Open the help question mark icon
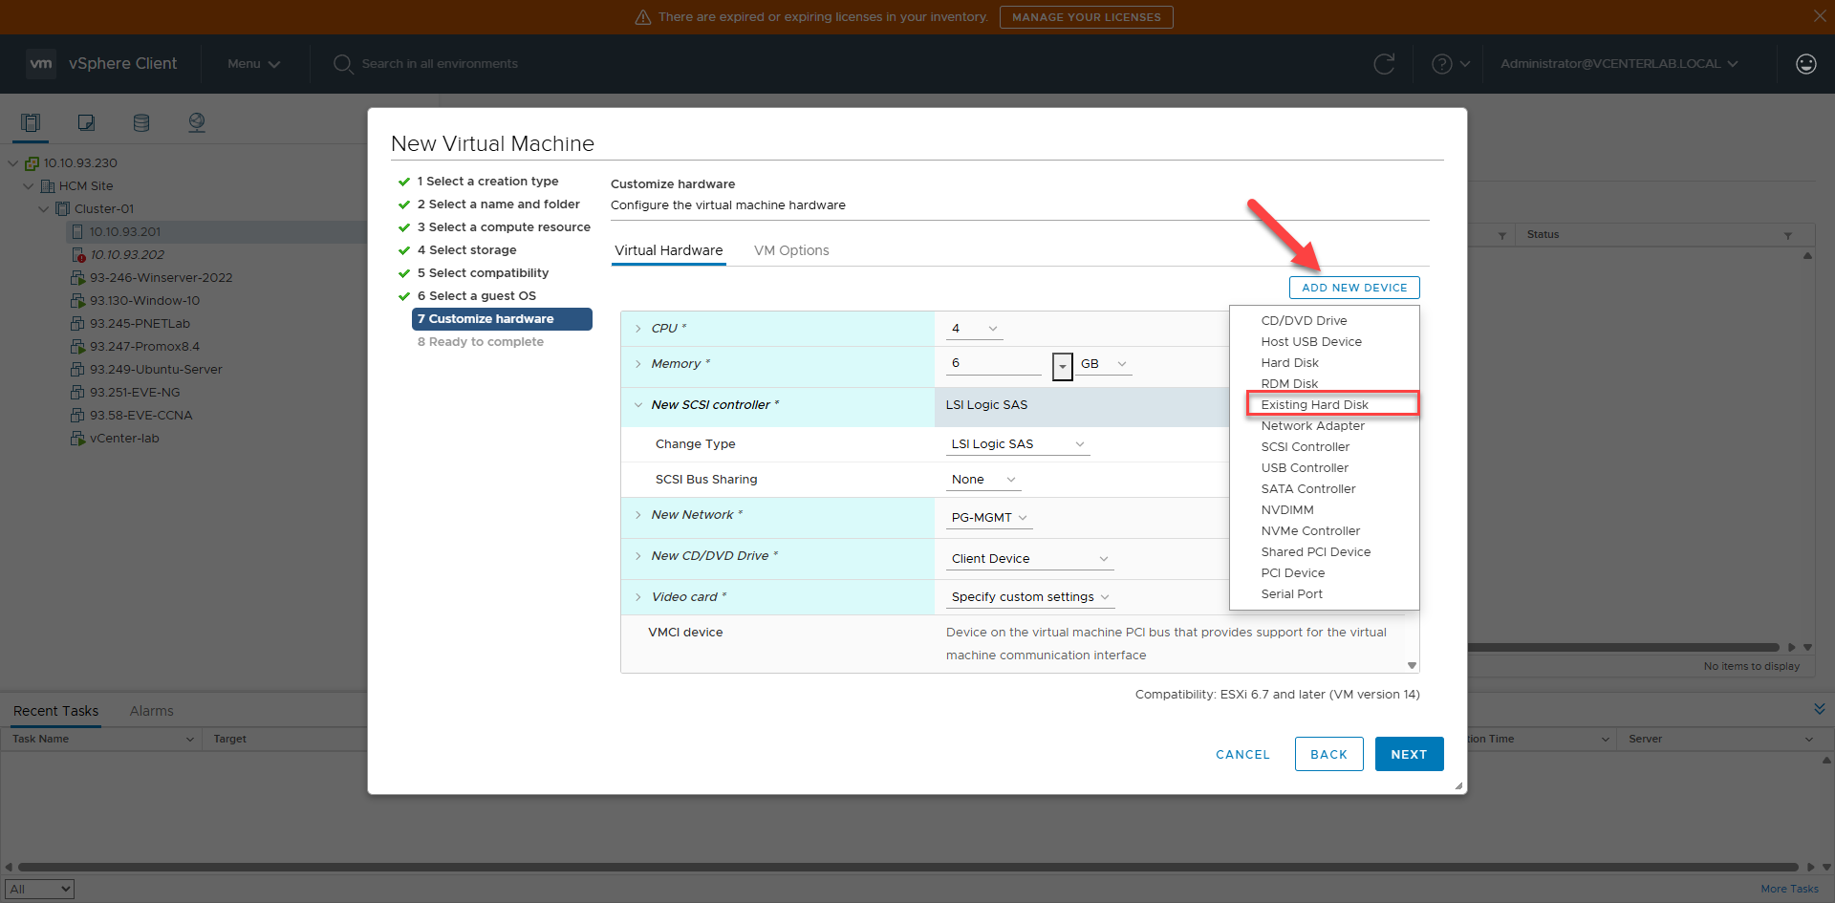The width and height of the screenshot is (1835, 903). click(1441, 64)
